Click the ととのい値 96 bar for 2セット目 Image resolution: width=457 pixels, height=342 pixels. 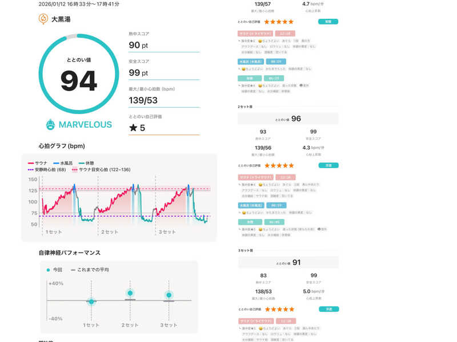[x=288, y=119]
